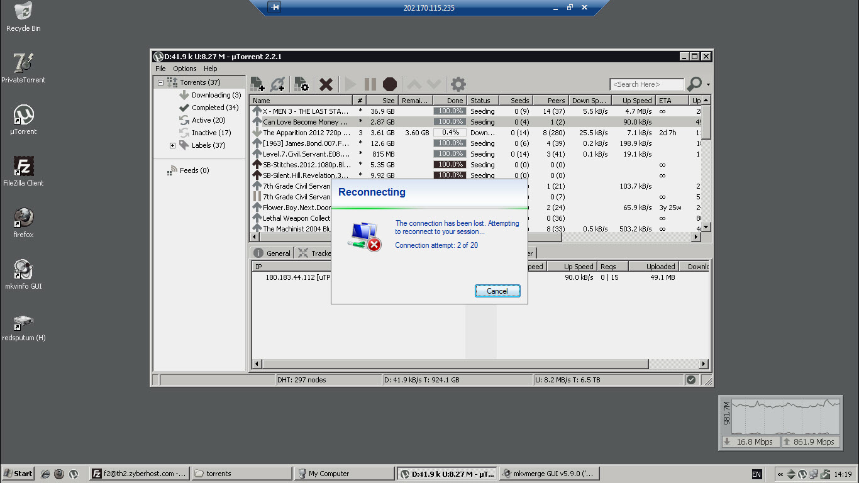The image size is (859, 483).
Task: Click the Remove torrent X icon
Action: pyautogui.click(x=326, y=84)
